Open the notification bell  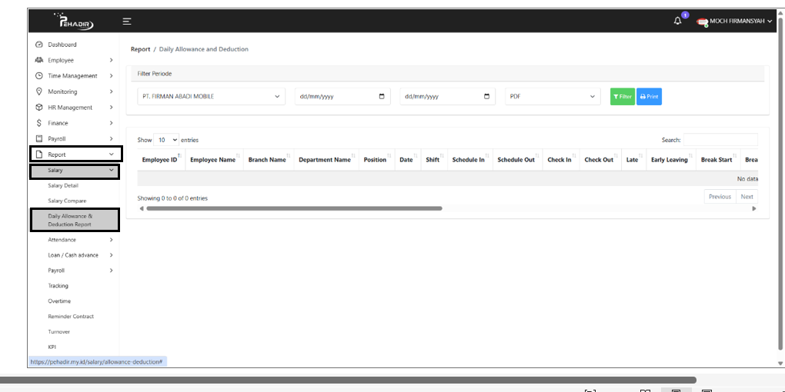pos(678,21)
